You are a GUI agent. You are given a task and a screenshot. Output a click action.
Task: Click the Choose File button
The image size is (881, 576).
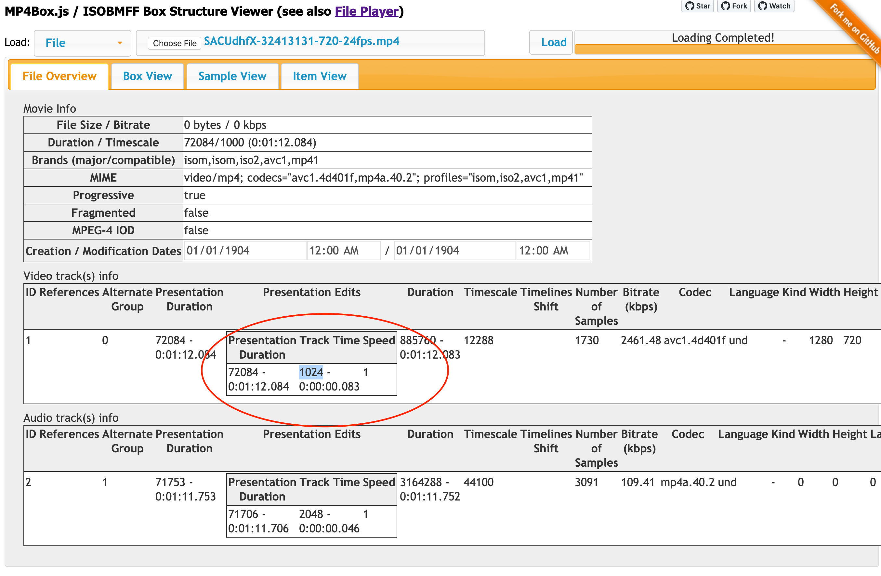coord(174,43)
